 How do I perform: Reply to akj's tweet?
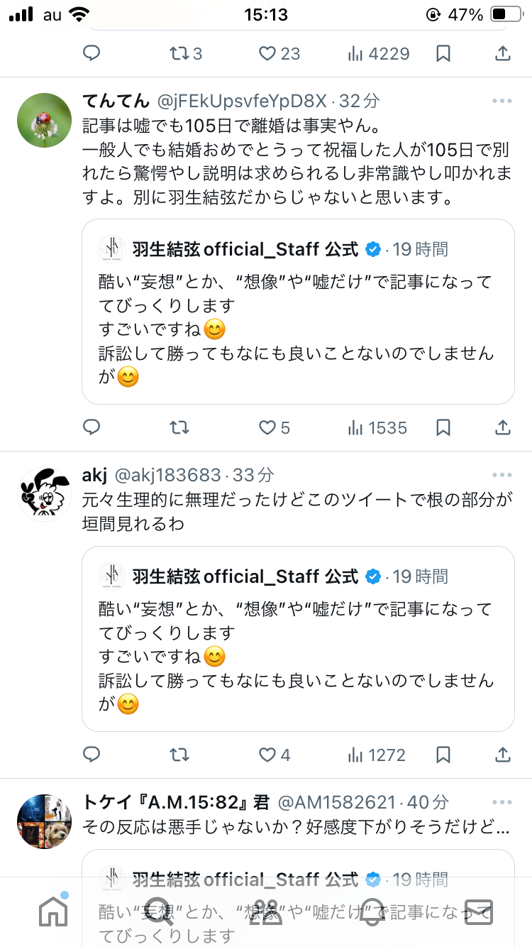92,754
